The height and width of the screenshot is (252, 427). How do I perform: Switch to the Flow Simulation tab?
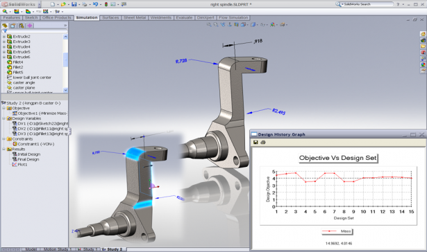tap(233, 17)
